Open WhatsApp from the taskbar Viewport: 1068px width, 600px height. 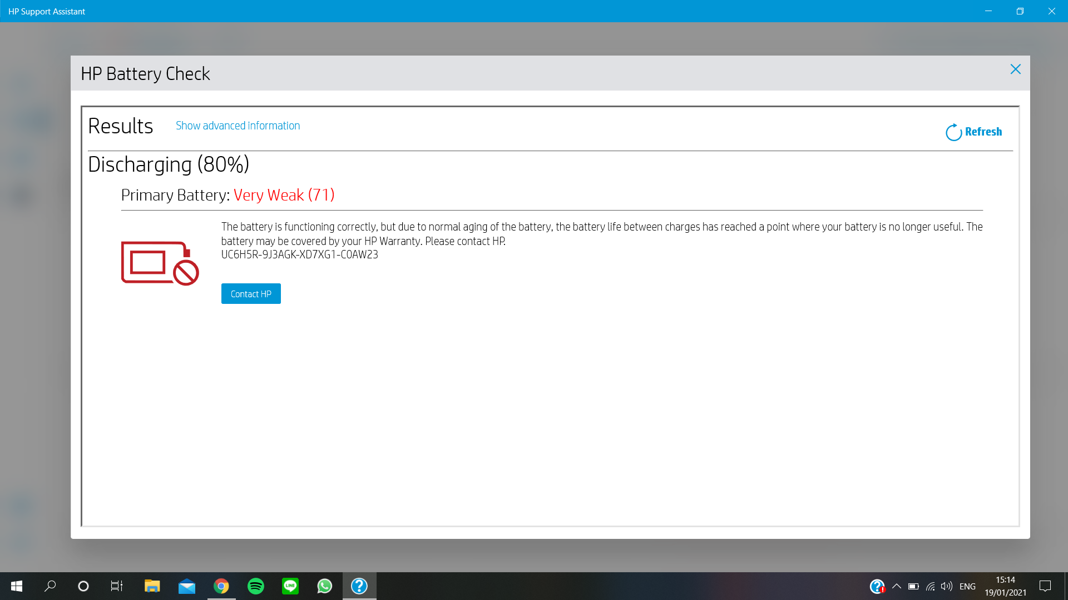pos(325,586)
